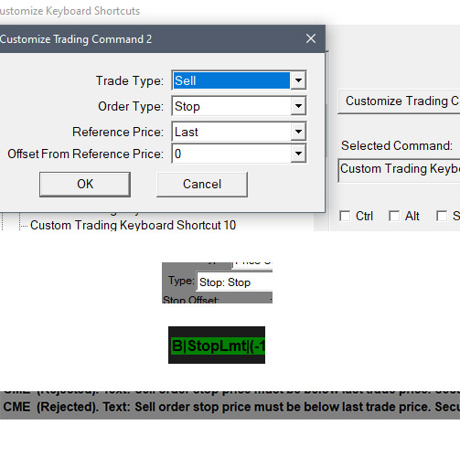Viewport: 460px width, 457px height.
Task: Click the Selected Command label
Action: tap(397, 145)
